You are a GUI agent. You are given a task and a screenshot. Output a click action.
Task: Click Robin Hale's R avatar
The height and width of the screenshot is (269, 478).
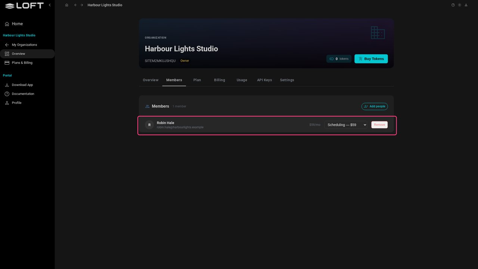point(149,125)
